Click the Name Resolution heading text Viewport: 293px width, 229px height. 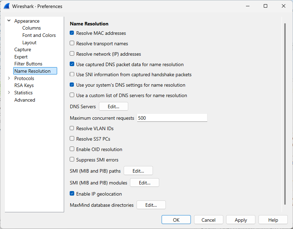tap(89, 24)
